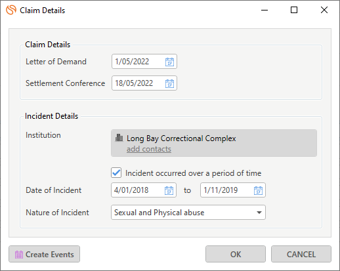The height and width of the screenshot is (271, 340).
Task: Click the Settlement Conference date field
Action: [x=144, y=83]
